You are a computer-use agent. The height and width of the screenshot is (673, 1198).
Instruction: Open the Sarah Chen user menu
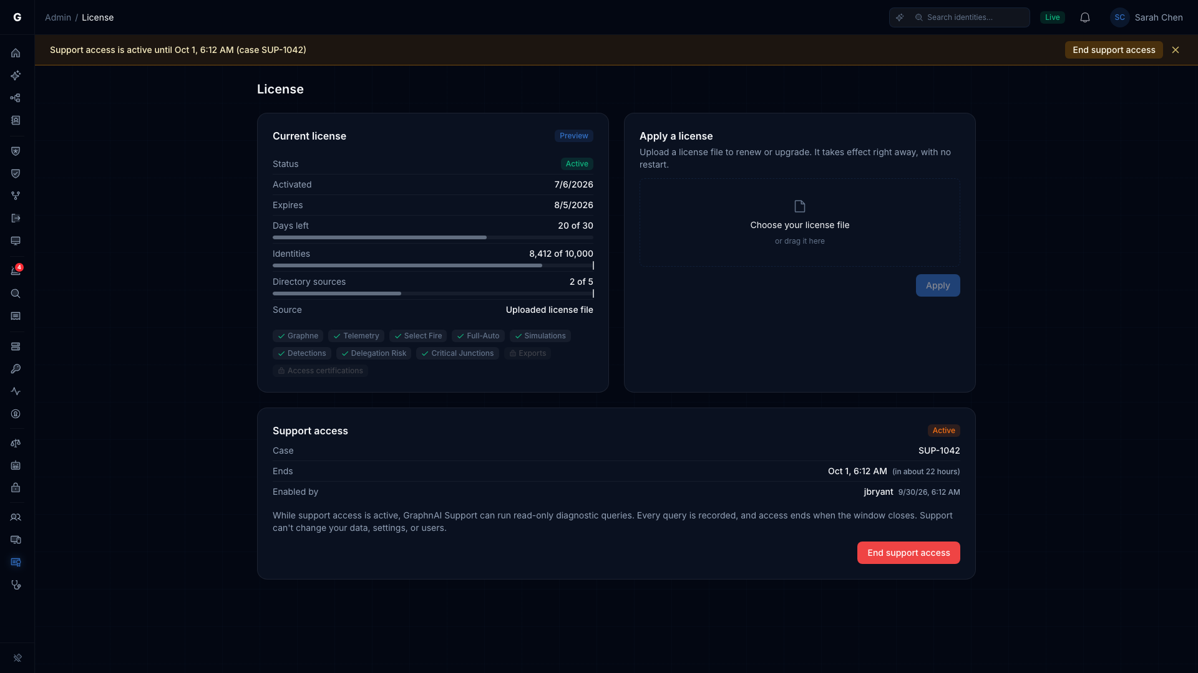tap(1147, 17)
